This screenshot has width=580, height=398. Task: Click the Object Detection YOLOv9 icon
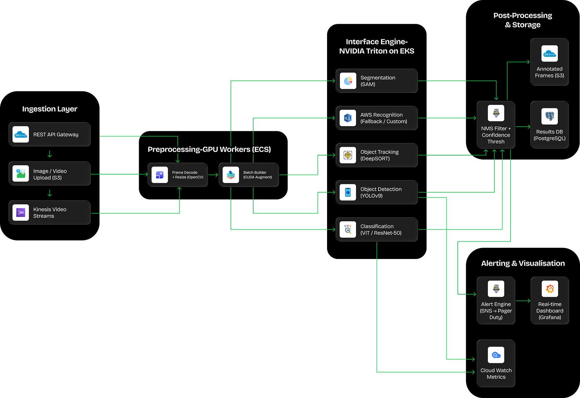coord(348,192)
